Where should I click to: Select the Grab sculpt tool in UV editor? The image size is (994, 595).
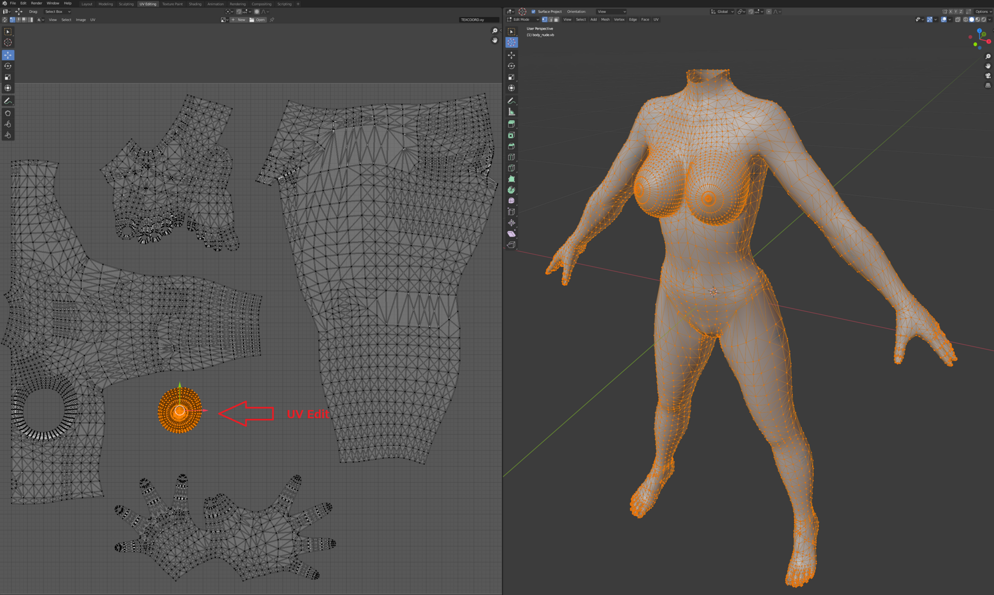tap(8, 113)
